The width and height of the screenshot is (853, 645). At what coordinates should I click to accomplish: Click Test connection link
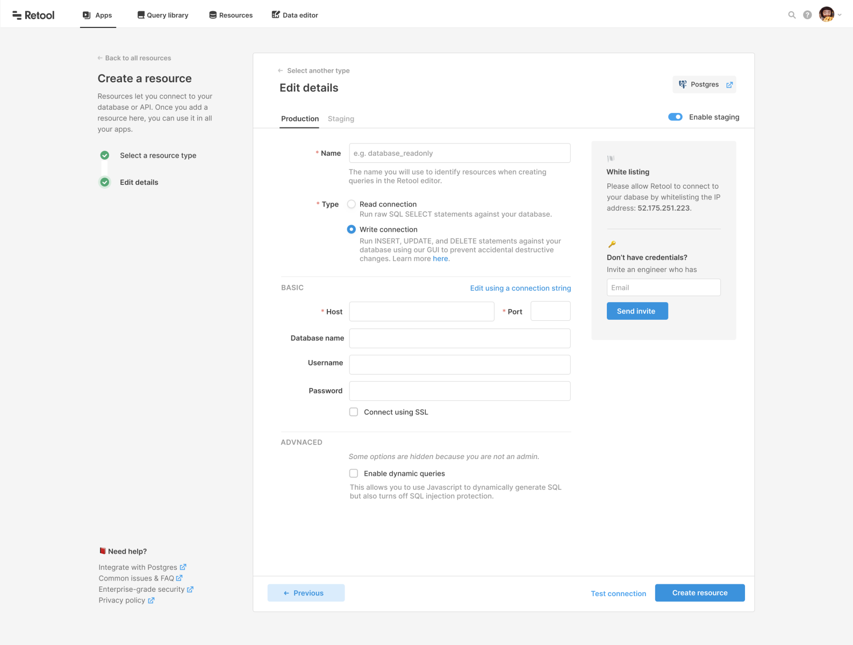pos(618,593)
